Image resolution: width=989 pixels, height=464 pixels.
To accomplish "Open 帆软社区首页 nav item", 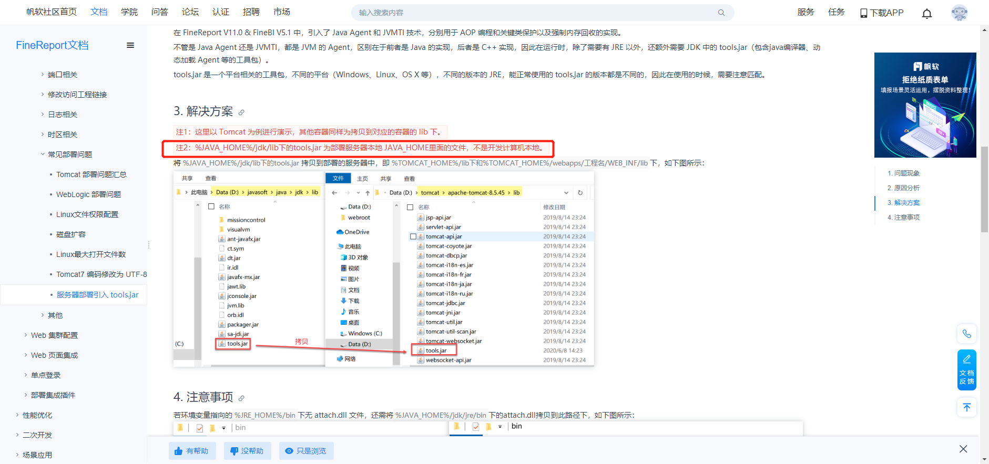I will (52, 12).
